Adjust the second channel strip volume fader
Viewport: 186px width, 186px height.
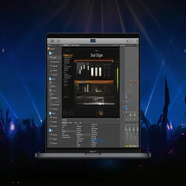(x=130, y=129)
